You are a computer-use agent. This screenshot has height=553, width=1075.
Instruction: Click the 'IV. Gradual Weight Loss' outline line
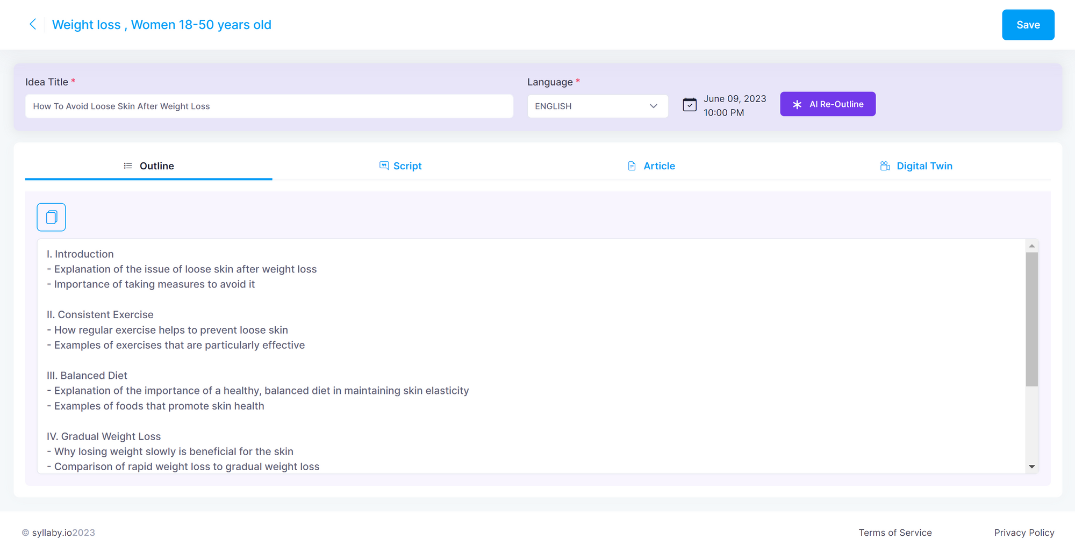coord(104,436)
